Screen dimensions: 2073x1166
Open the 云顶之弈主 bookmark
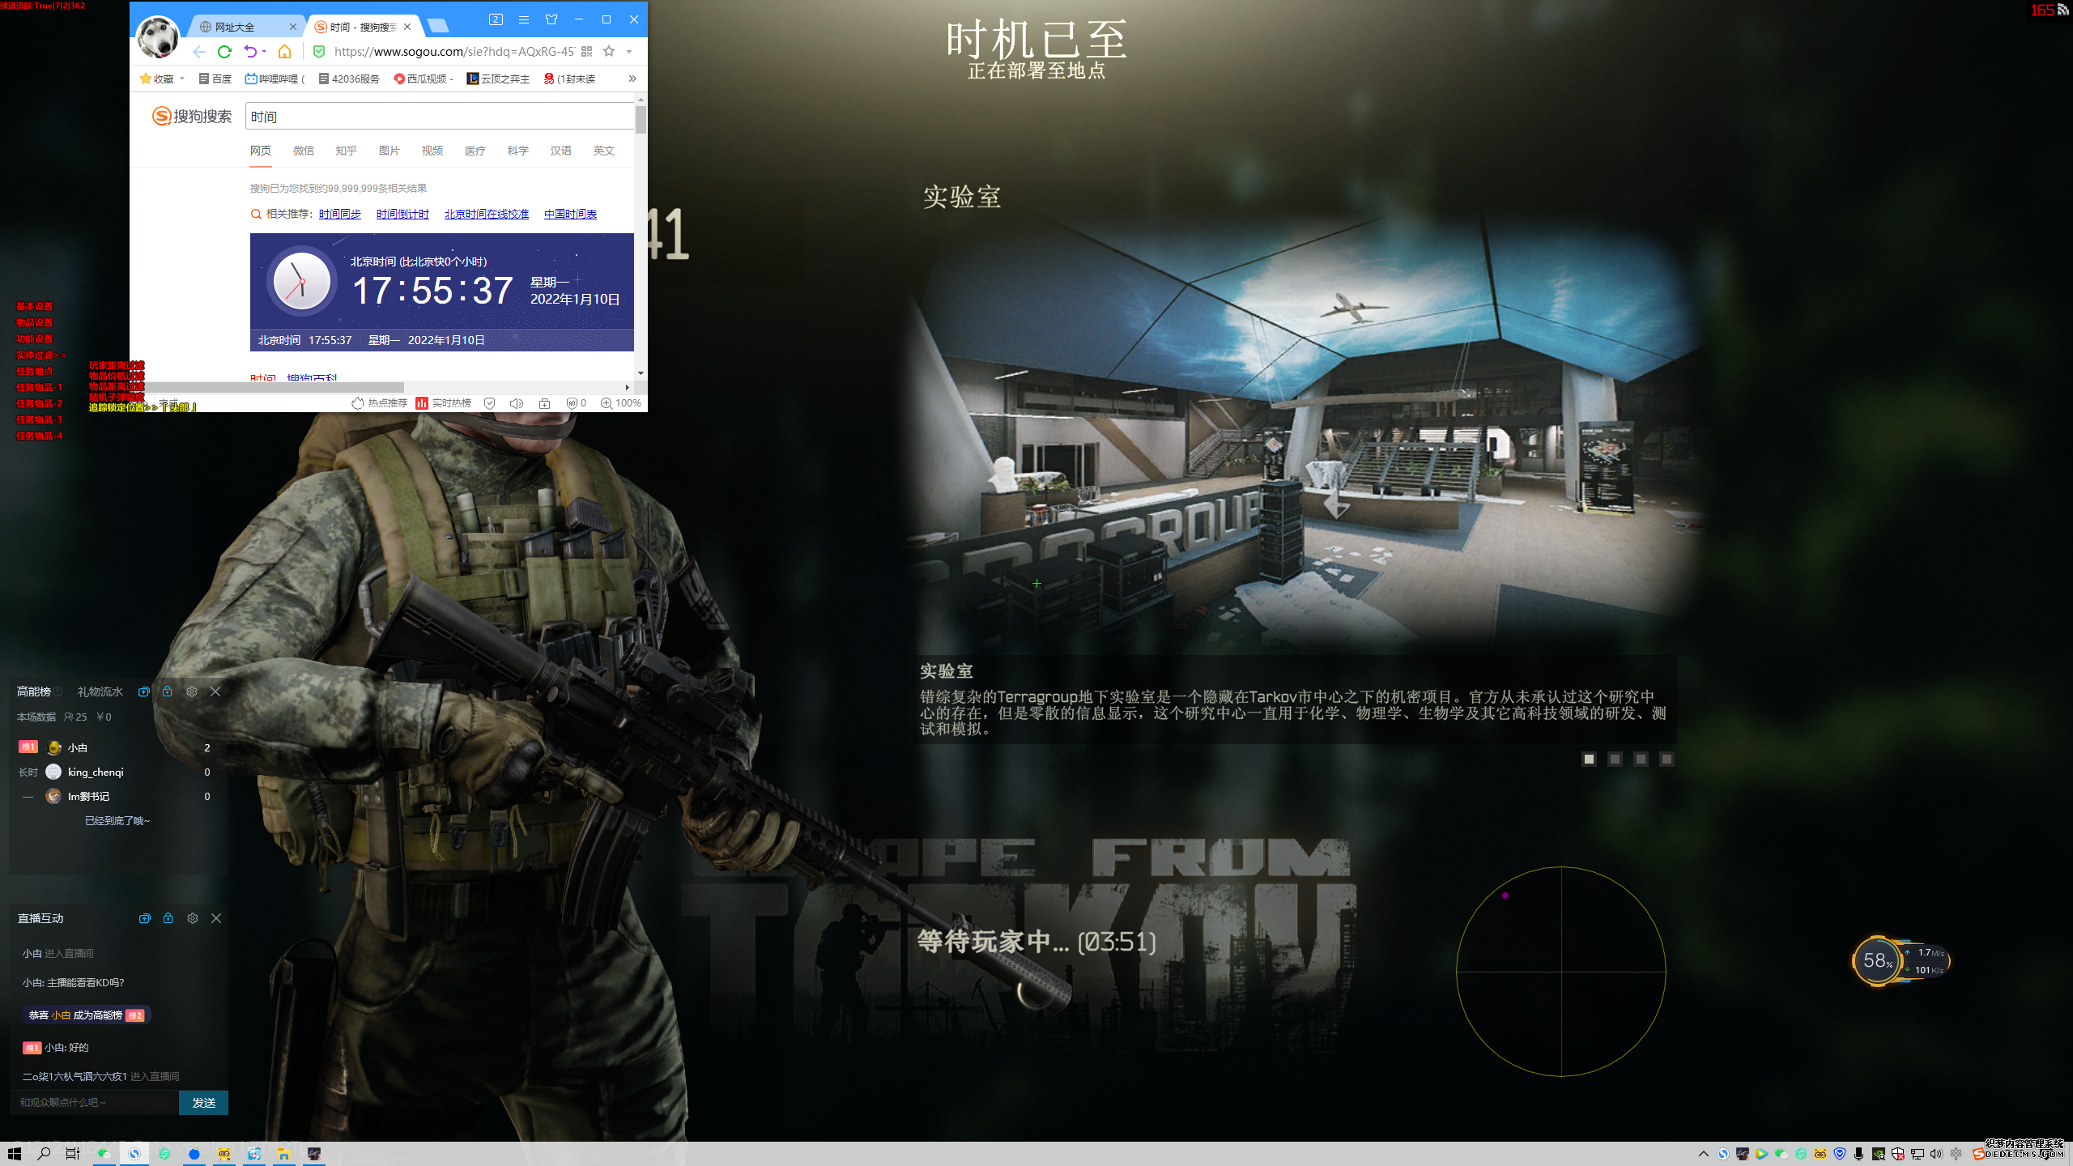(x=498, y=79)
